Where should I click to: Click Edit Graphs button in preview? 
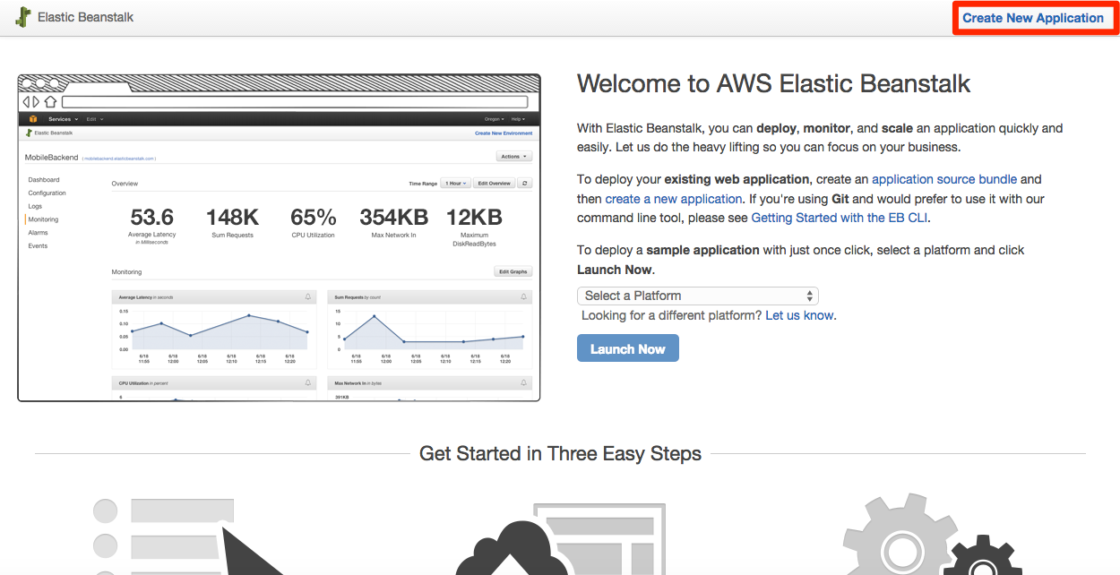pyautogui.click(x=513, y=271)
